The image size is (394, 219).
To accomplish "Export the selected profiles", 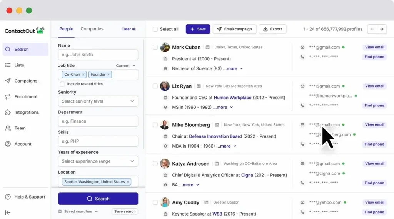I will pyautogui.click(x=272, y=29).
